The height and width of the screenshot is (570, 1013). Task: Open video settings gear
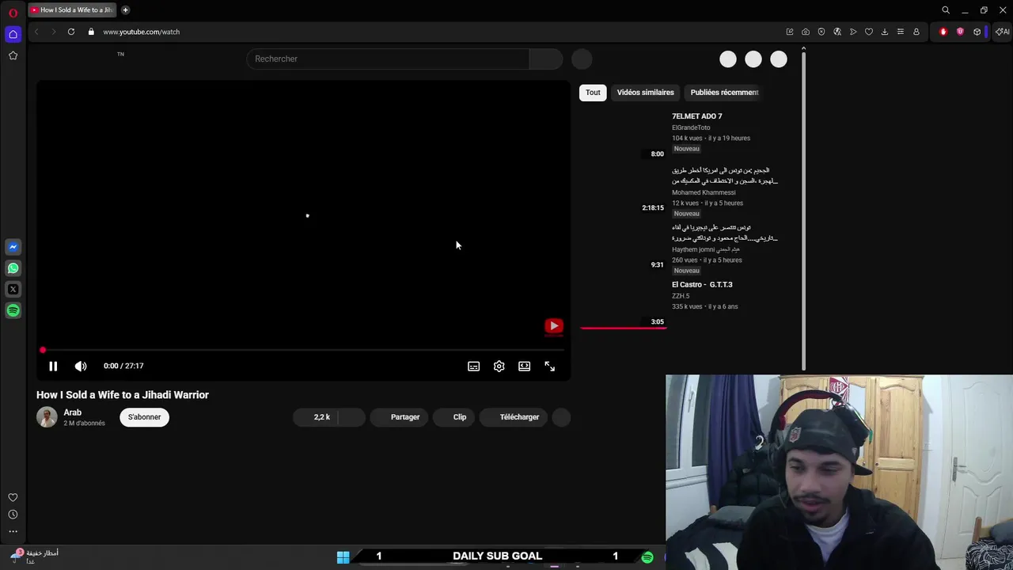tap(499, 367)
